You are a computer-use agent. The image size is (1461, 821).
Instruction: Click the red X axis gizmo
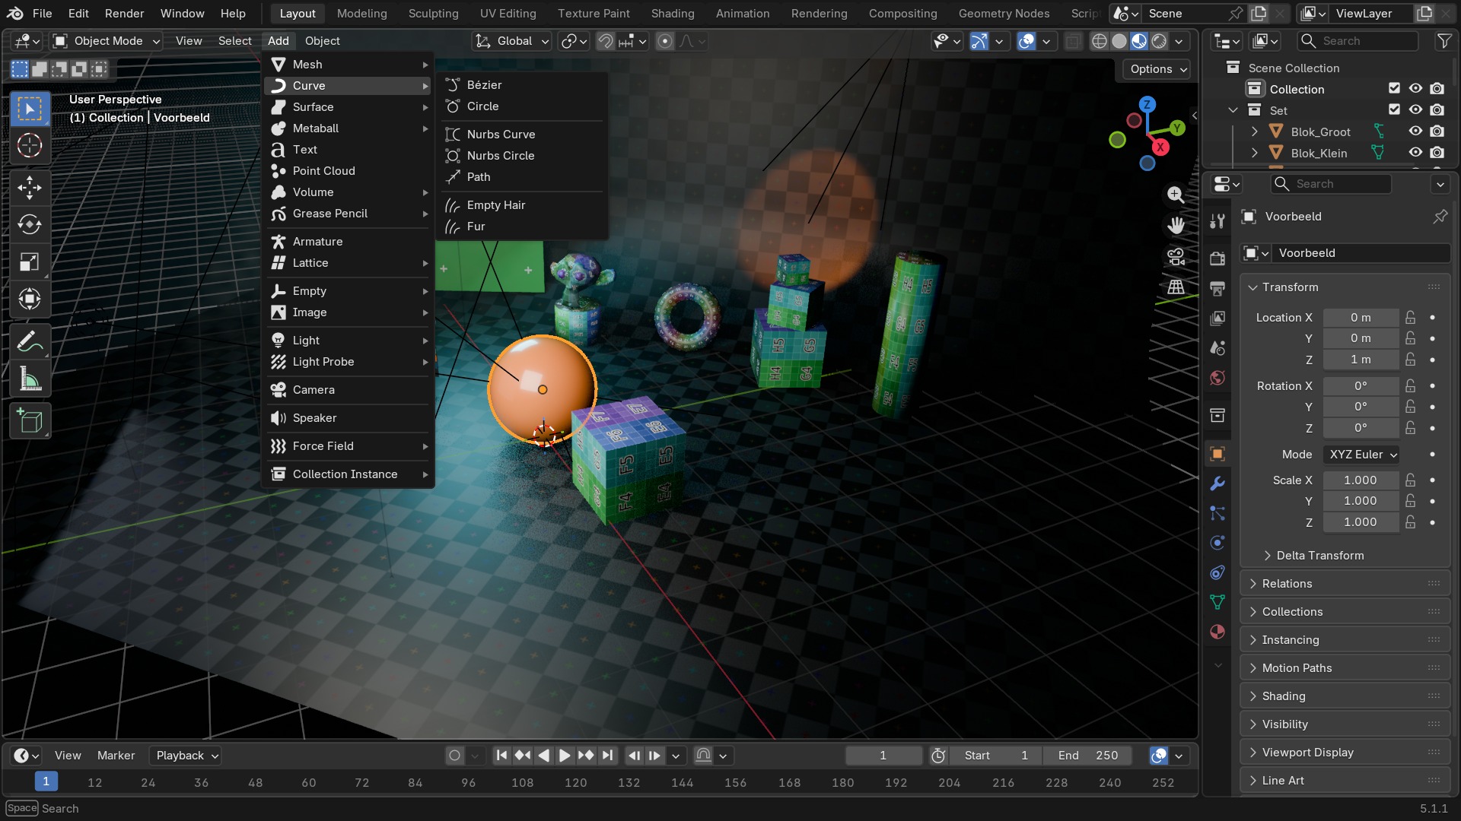tap(1160, 146)
